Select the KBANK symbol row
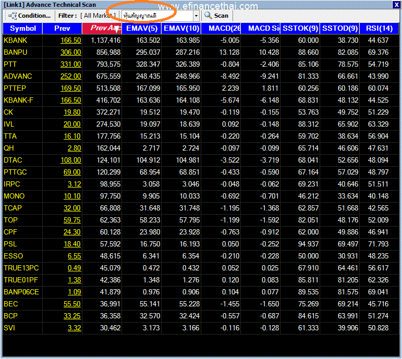This screenshot has width=402, height=359. (201, 40)
